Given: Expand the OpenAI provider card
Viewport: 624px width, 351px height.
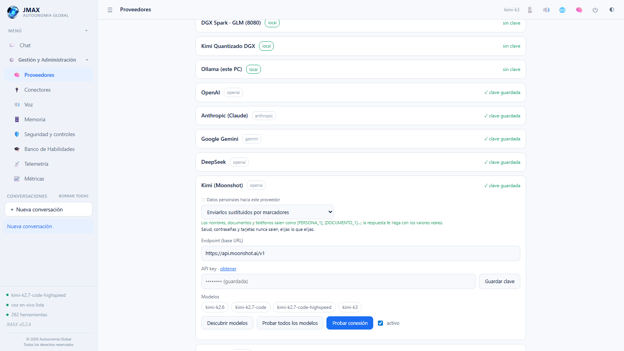Looking at the screenshot, I should click(361, 92).
